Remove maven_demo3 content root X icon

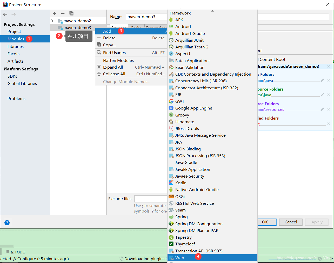(x=329, y=66)
